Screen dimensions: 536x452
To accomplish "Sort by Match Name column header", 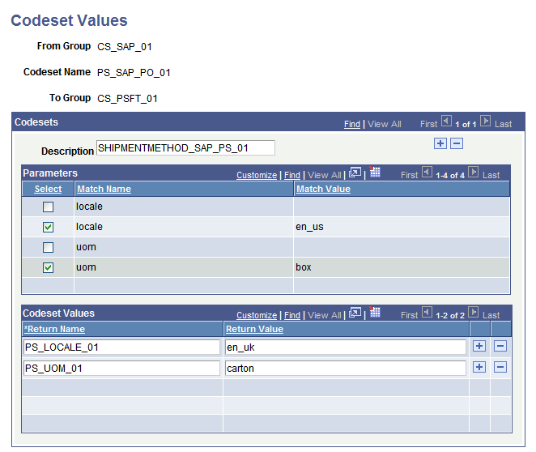I will pos(104,189).
